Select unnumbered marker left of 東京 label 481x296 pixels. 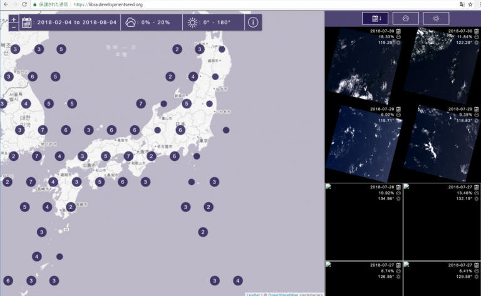(197, 156)
